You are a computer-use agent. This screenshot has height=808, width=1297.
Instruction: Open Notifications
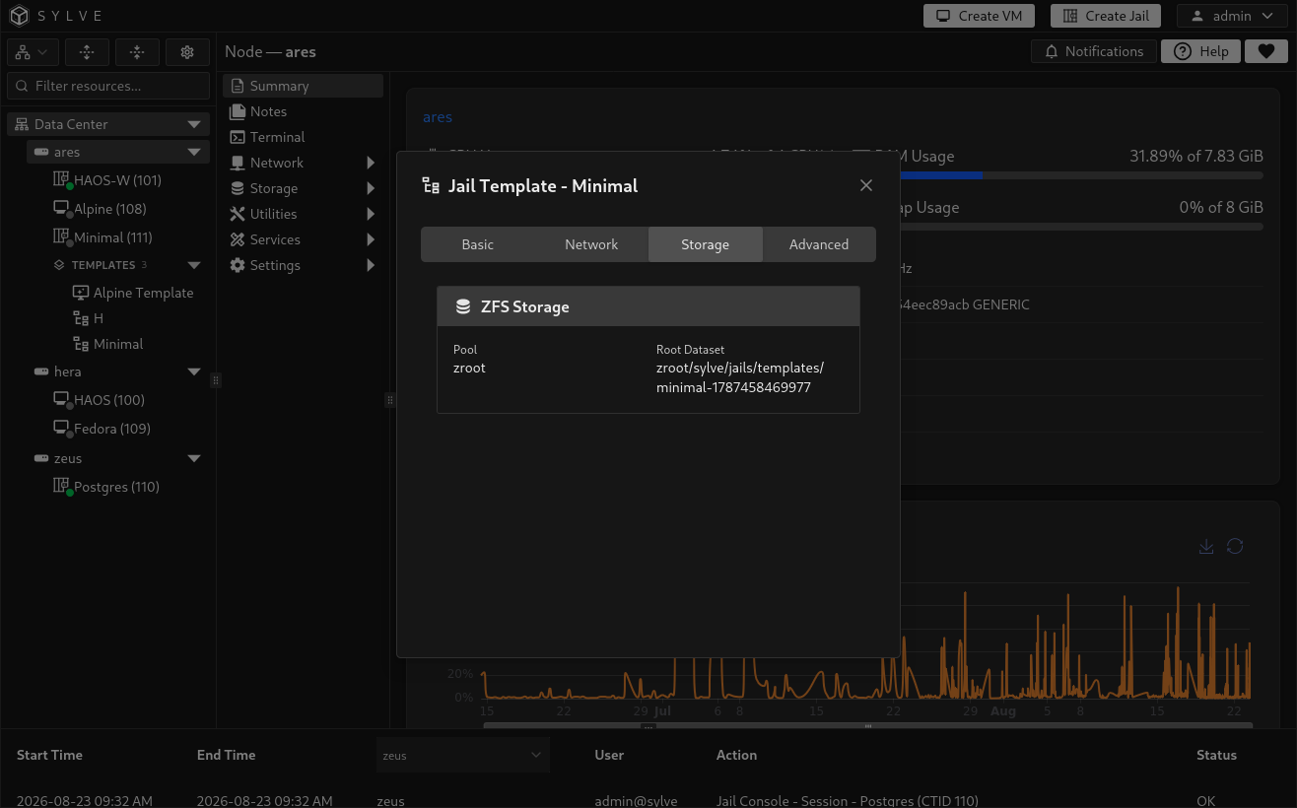point(1094,51)
